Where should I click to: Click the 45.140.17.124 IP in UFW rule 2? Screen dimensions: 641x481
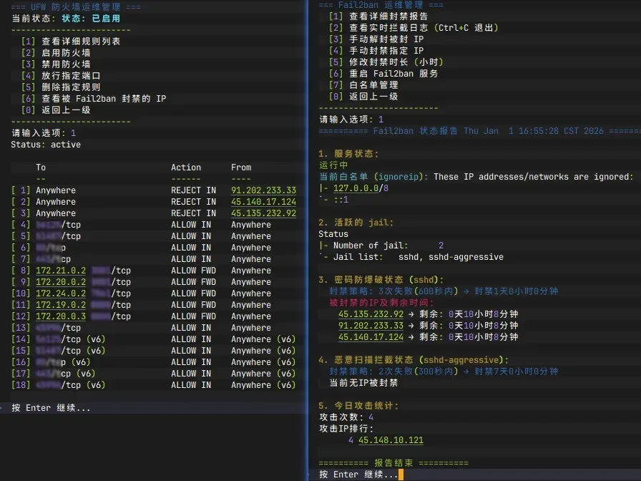(x=263, y=202)
